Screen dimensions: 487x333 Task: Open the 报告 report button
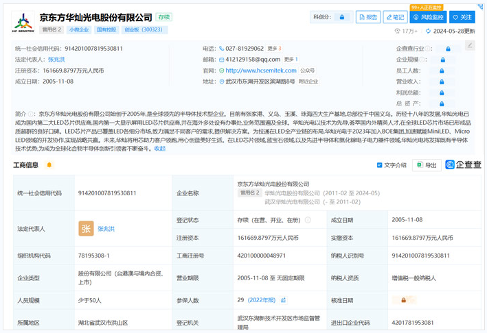pos(368,17)
